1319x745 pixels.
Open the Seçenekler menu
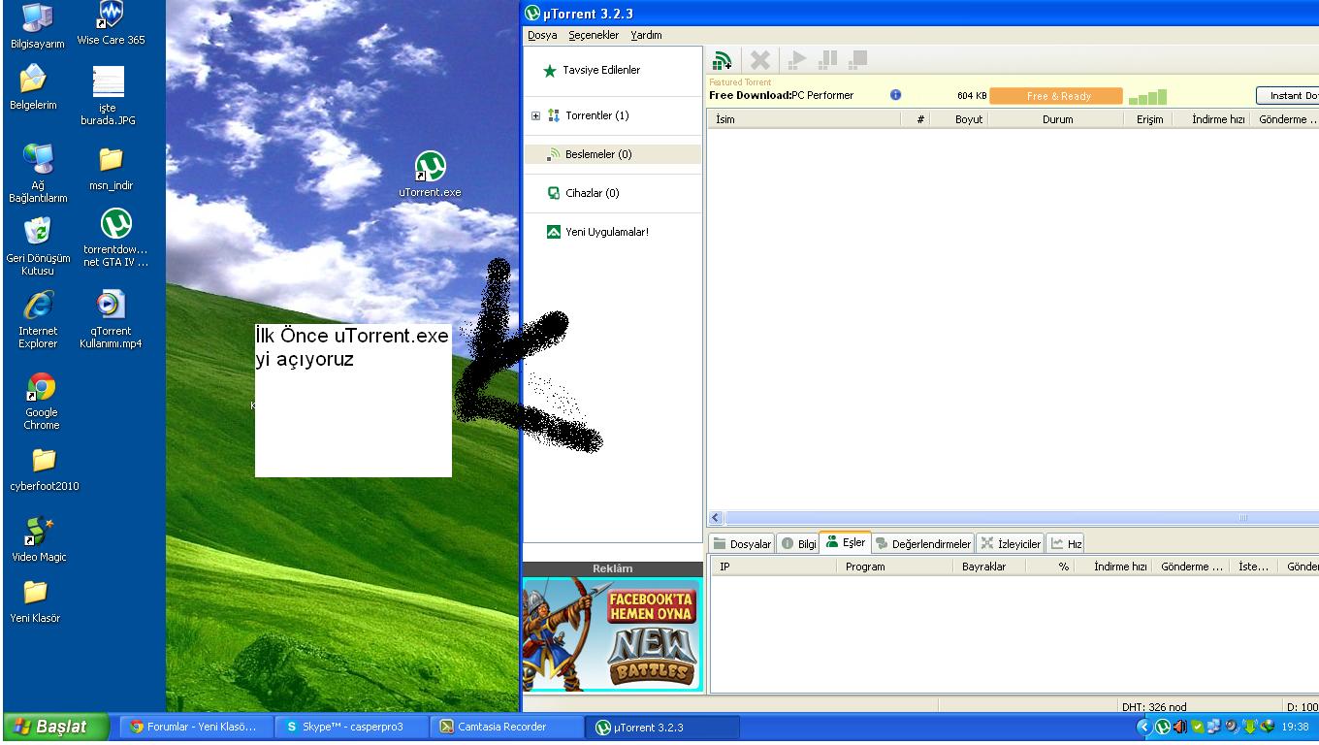click(594, 35)
